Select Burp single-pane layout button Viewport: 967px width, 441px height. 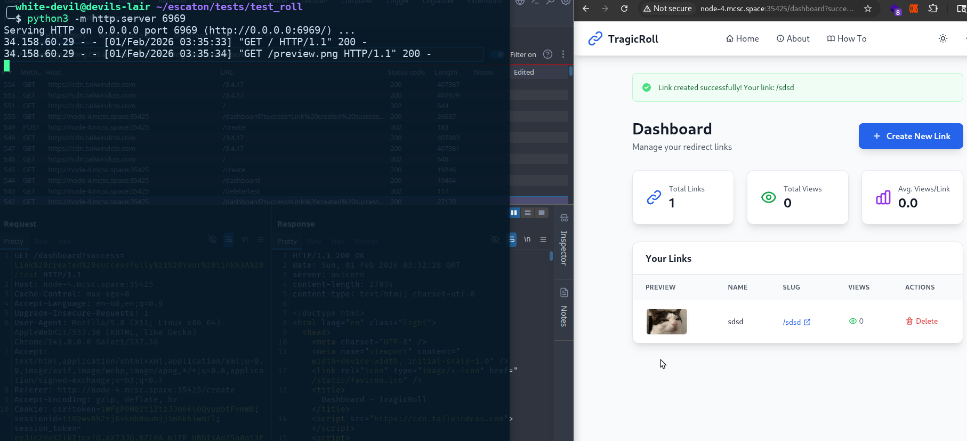tap(542, 213)
